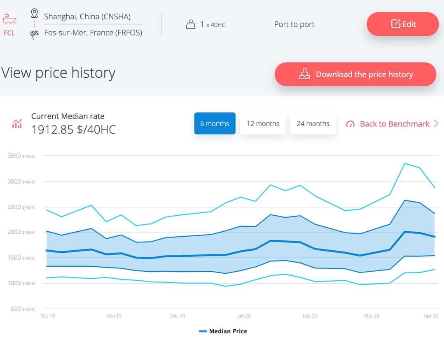
Task: Select the 6 months range
Action: tap(215, 123)
